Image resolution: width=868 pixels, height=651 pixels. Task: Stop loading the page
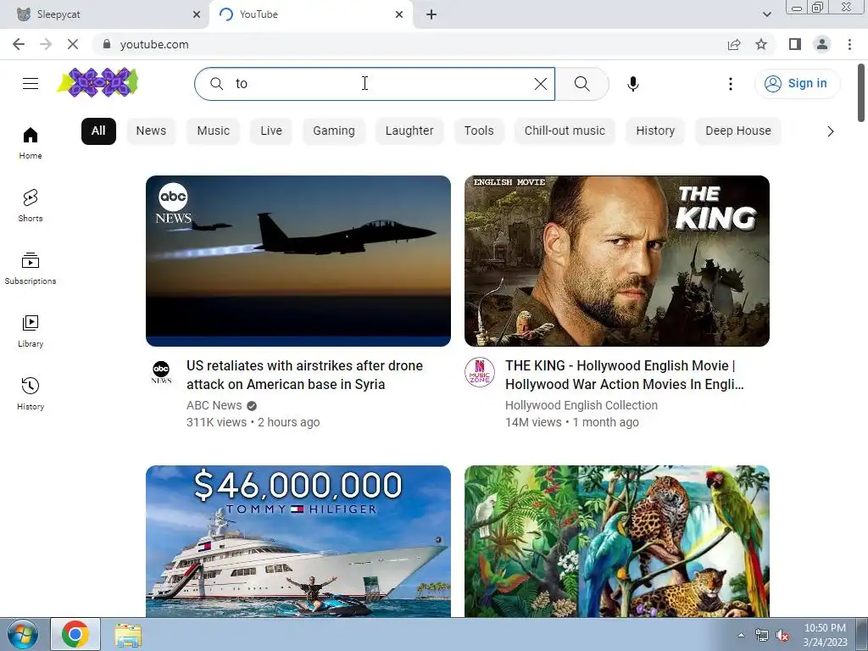tap(73, 44)
